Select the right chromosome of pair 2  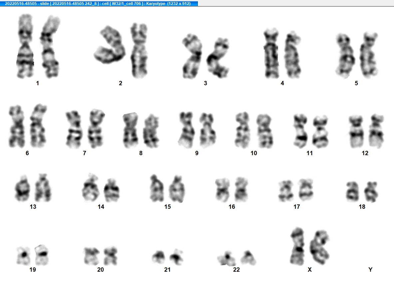(x=139, y=50)
